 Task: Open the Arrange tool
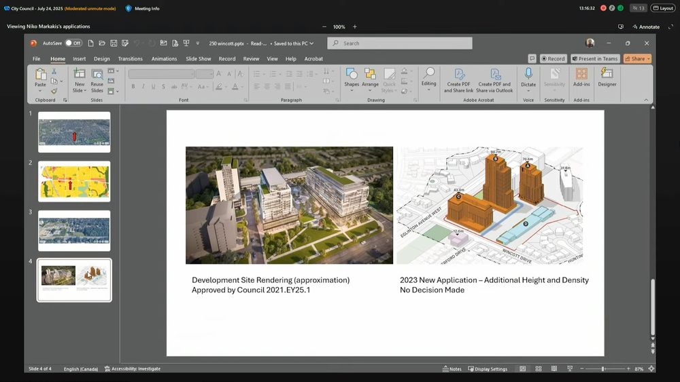[x=370, y=79]
